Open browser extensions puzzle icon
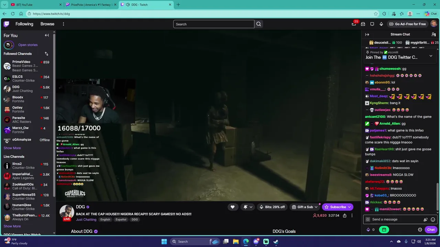Image resolution: width=440 pixels, height=247 pixels. (x=384, y=14)
